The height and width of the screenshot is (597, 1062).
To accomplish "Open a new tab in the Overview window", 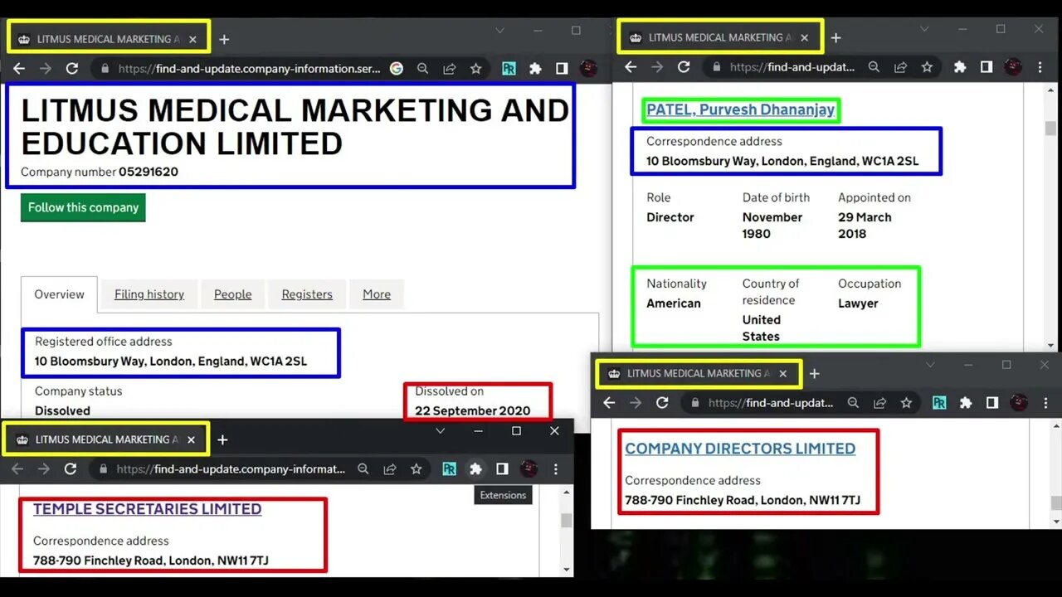I will [x=224, y=39].
